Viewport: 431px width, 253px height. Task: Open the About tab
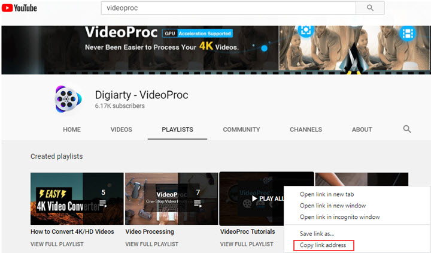pyautogui.click(x=362, y=129)
